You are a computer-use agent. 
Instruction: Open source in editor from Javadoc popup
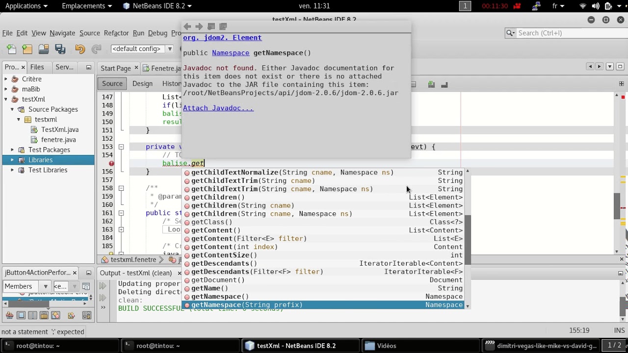223,26
